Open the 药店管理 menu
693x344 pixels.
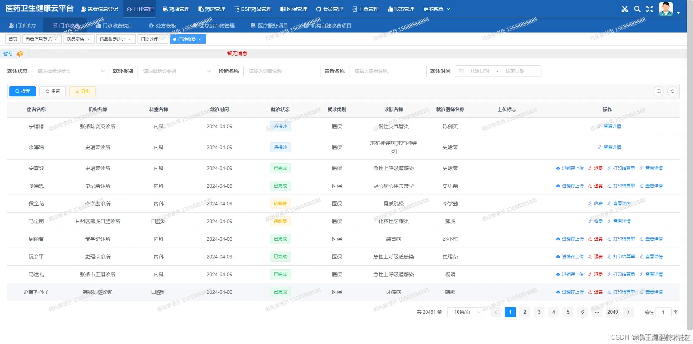[175, 9]
